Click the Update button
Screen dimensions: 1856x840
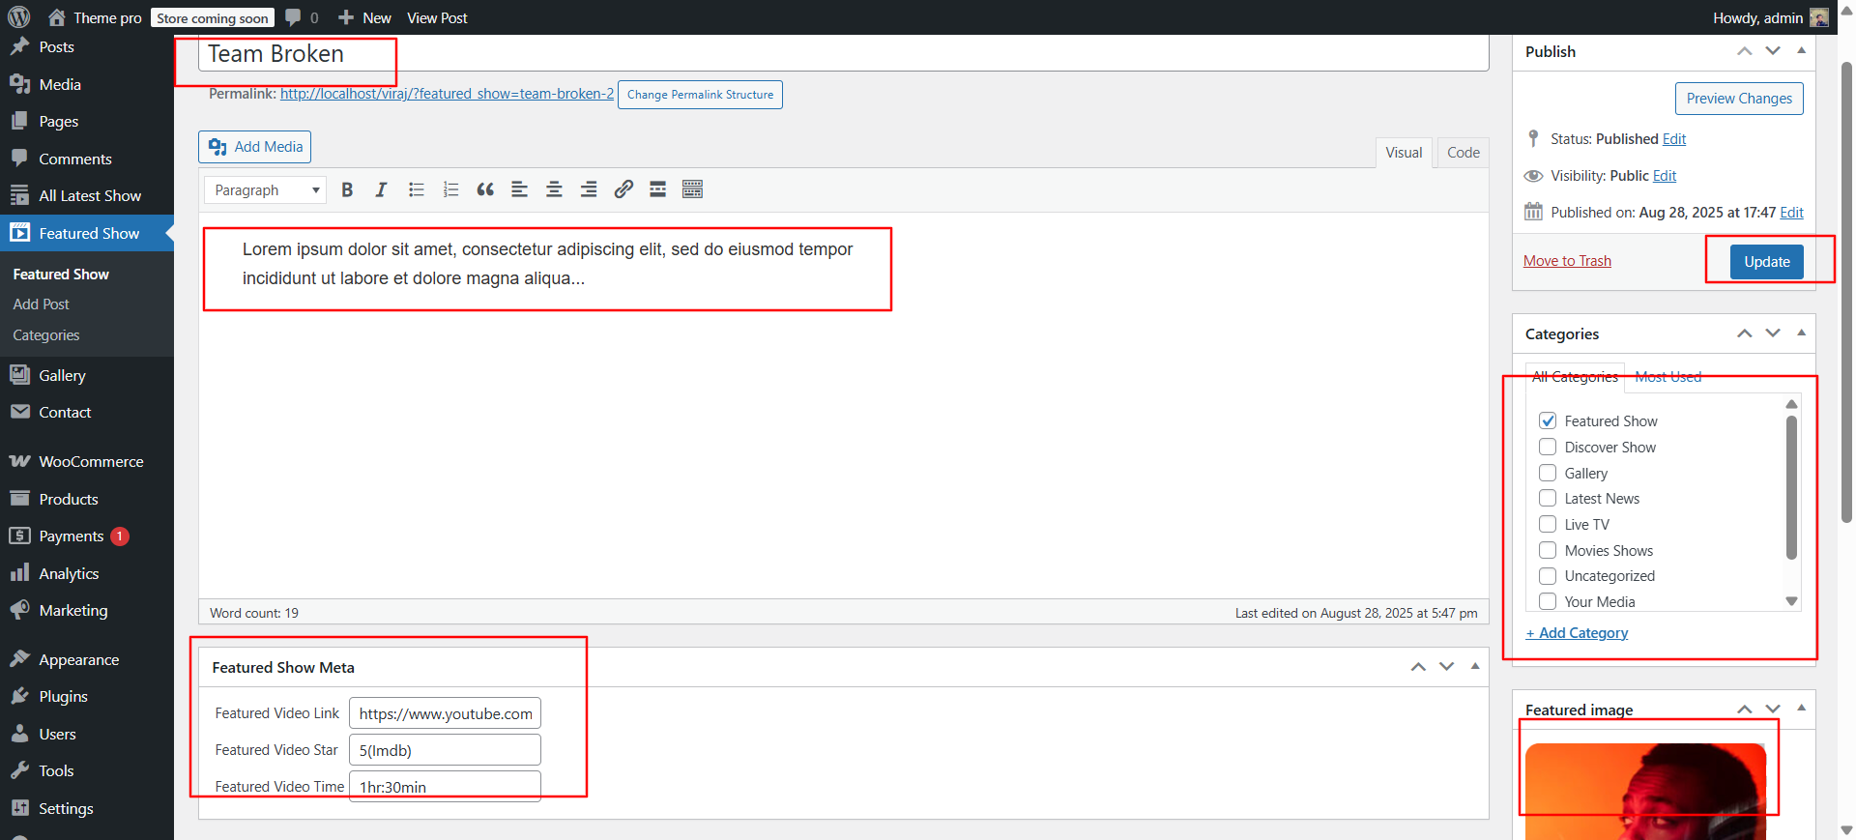point(1766,262)
